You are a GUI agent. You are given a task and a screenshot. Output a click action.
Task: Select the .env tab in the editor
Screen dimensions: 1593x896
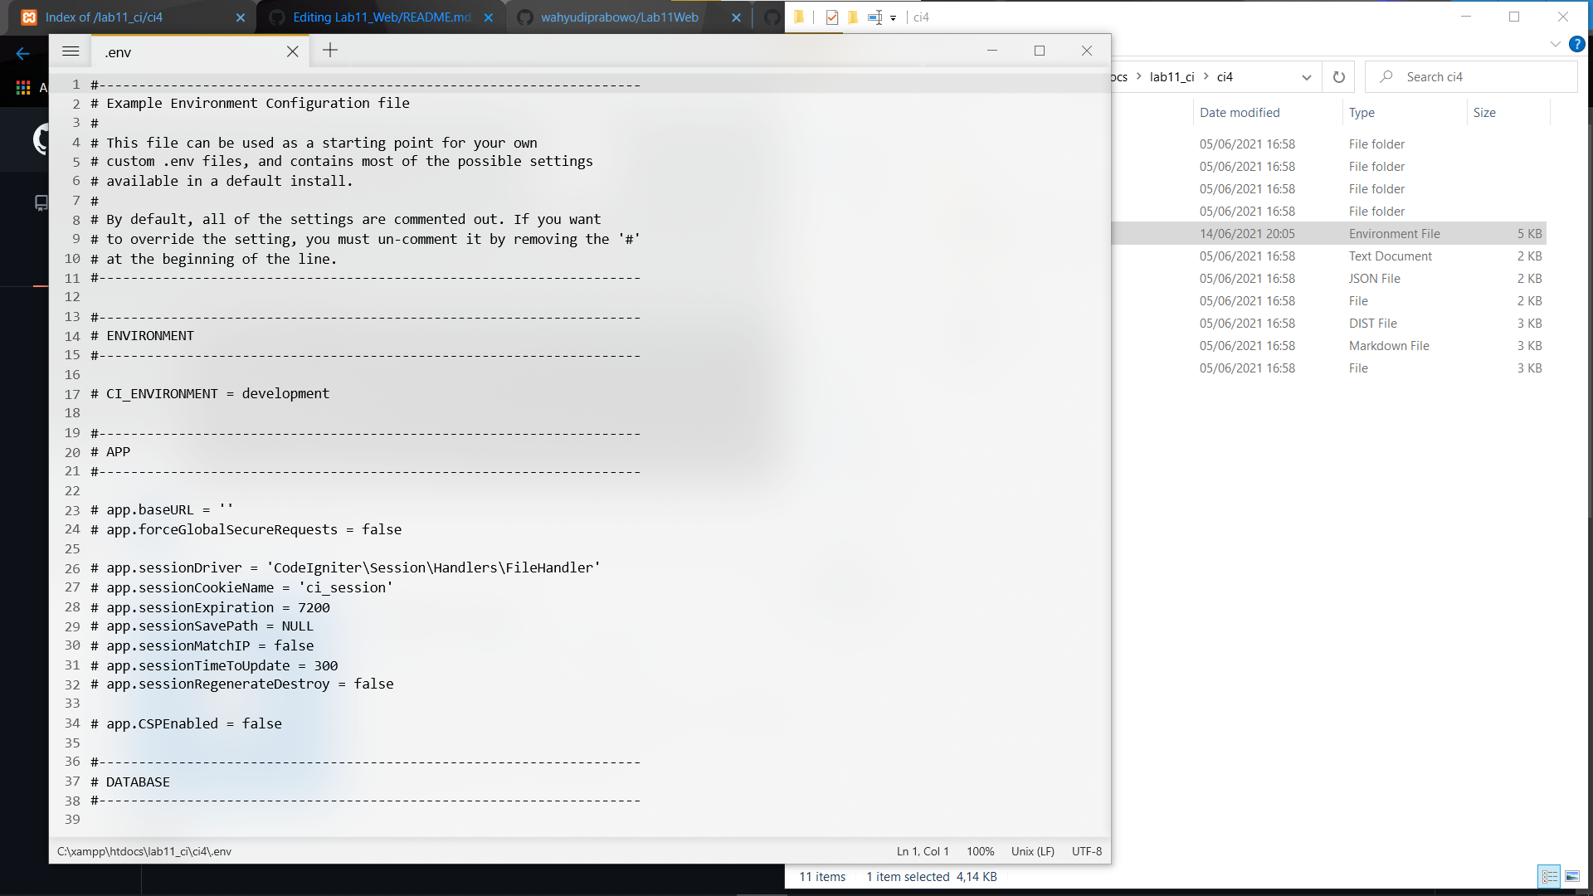(x=117, y=51)
